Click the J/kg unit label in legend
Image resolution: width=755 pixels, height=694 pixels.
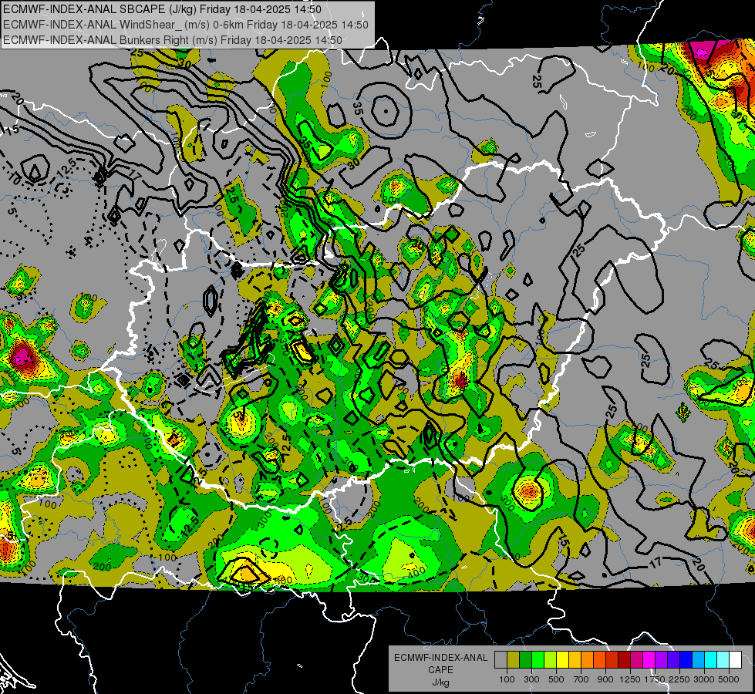(440, 682)
